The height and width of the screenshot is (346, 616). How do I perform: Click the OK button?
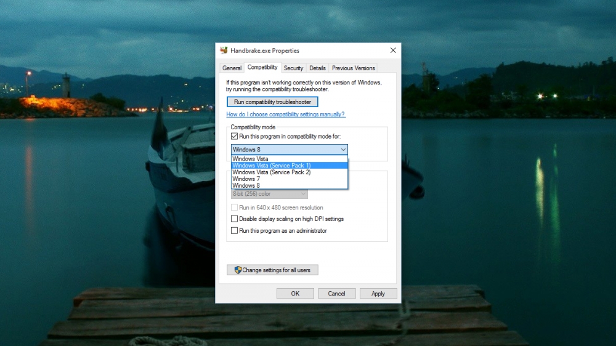point(295,294)
